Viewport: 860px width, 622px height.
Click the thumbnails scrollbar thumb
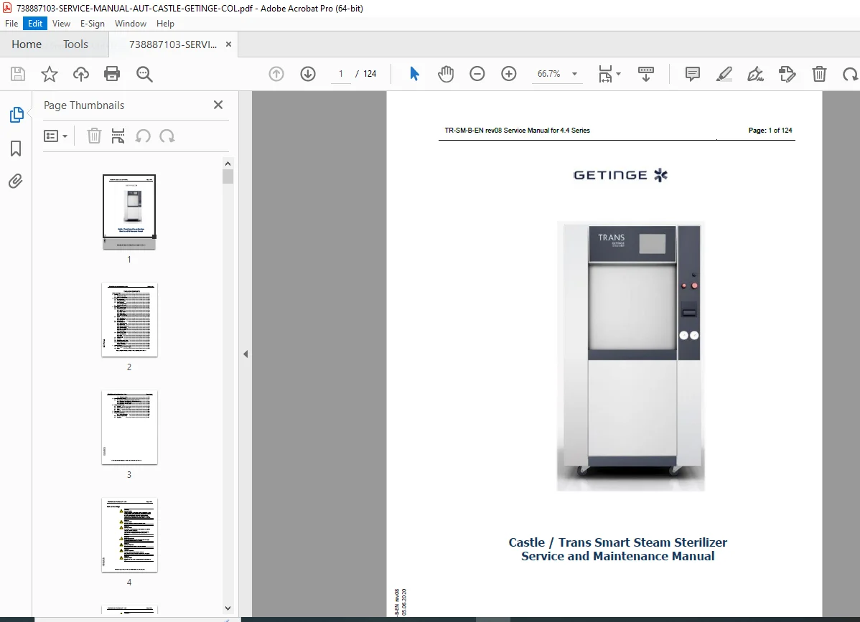click(228, 176)
